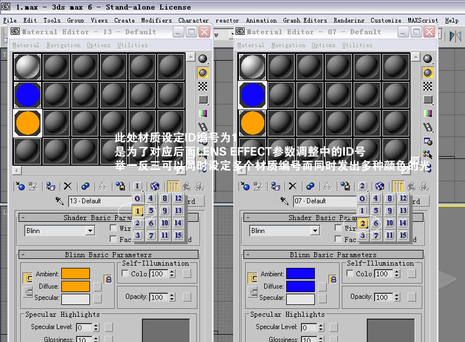
Task: Click Reset Map (X) icon in right editor
Action: pos(292,186)
